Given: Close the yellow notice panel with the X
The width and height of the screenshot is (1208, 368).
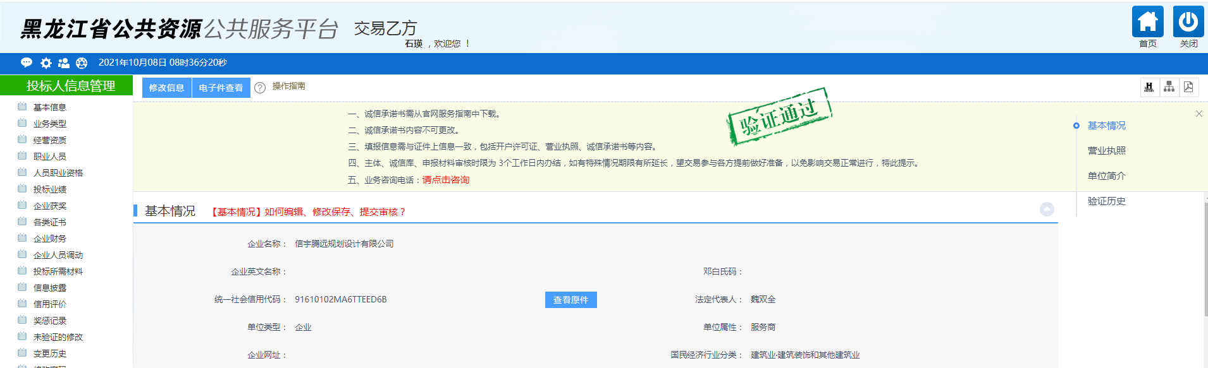Looking at the screenshot, I should pos(1199,114).
